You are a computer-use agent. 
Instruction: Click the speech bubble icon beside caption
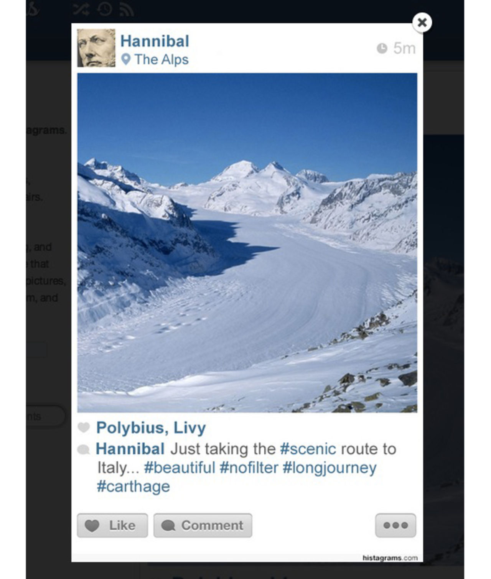click(84, 449)
